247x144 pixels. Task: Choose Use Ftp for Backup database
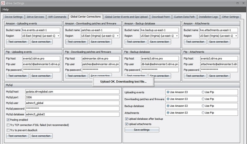203,106
